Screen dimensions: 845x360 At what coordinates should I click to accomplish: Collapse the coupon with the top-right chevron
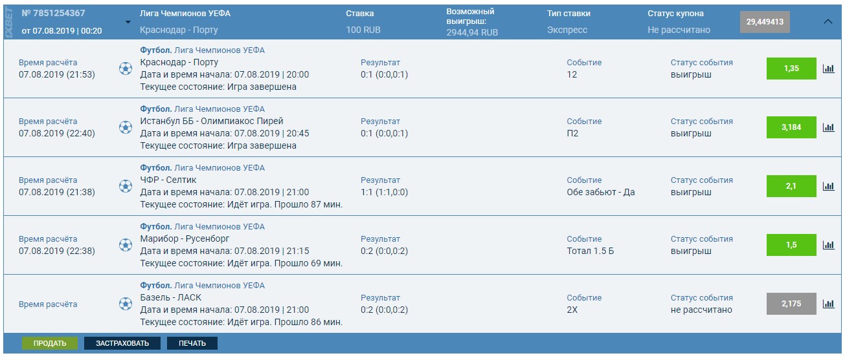(828, 21)
